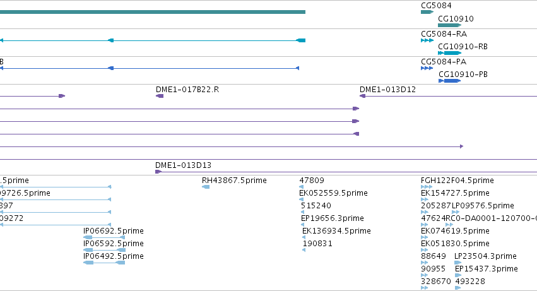Viewport: 537px width, 291px height.
Task: Open the DME1-013D12 feature label
Action: (x=387, y=90)
